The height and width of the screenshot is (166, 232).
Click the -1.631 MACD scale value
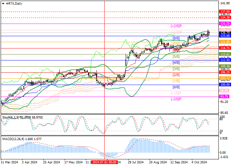pyautogui.click(x=224, y=157)
